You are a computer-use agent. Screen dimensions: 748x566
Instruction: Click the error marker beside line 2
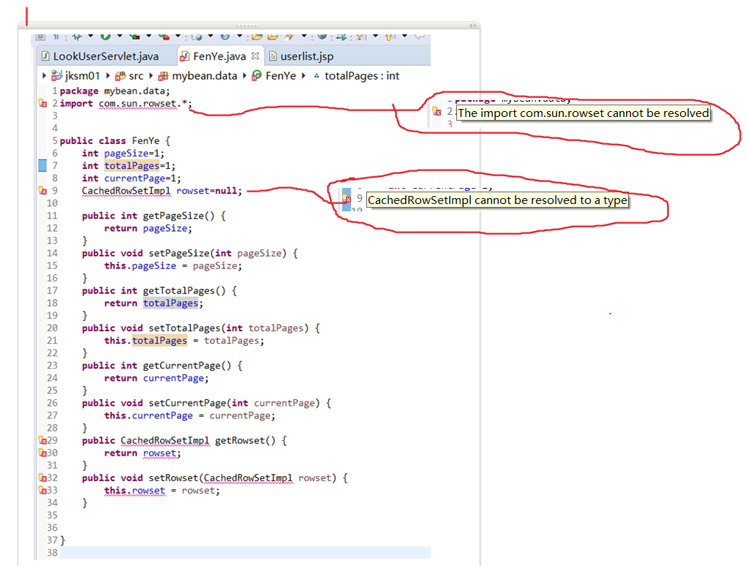point(42,103)
